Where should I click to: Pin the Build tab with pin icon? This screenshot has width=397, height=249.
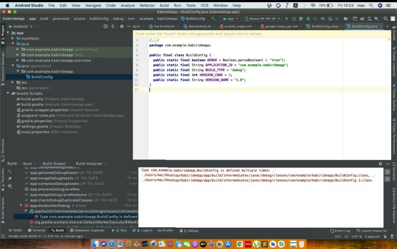(10, 179)
